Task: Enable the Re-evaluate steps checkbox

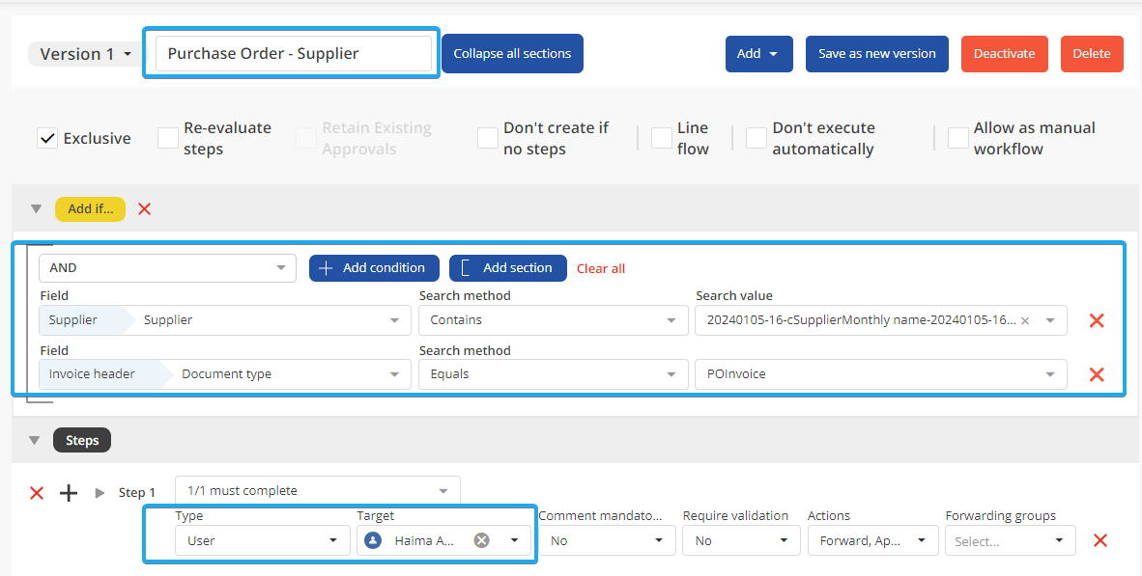Action: [x=168, y=138]
